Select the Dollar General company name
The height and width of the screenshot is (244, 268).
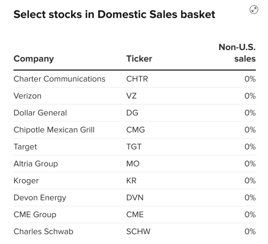click(40, 113)
